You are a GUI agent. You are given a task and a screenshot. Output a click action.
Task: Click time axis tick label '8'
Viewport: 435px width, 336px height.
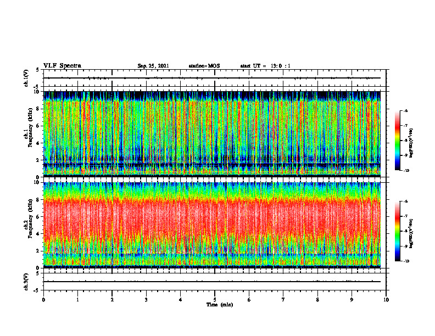coord(317,300)
